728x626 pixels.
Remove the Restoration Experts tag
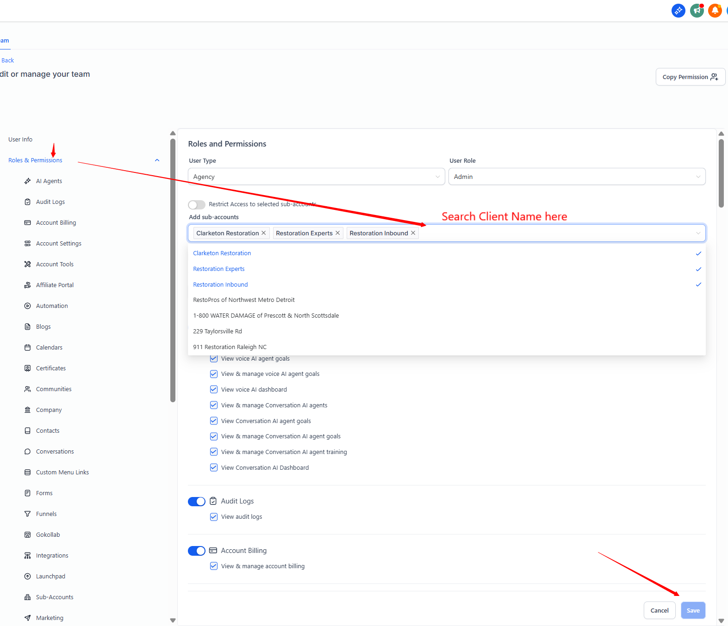point(338,233)
